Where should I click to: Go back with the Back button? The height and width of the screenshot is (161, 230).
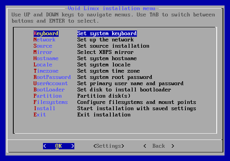tap(159, 146)
